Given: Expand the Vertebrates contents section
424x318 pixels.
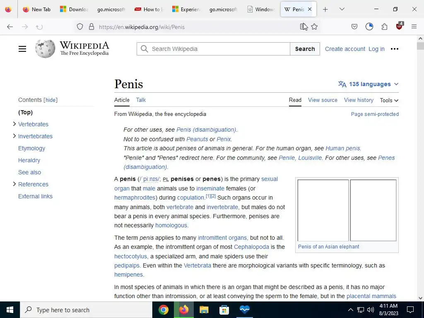Looking at the screenshot, I should point(14,124).
